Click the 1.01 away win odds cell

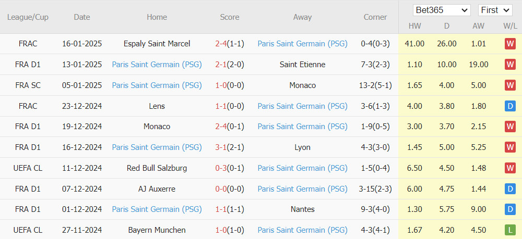tap(478, 44)
